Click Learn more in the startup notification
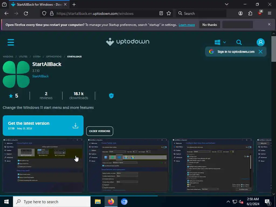276x207 pixels. coord(187,25)
